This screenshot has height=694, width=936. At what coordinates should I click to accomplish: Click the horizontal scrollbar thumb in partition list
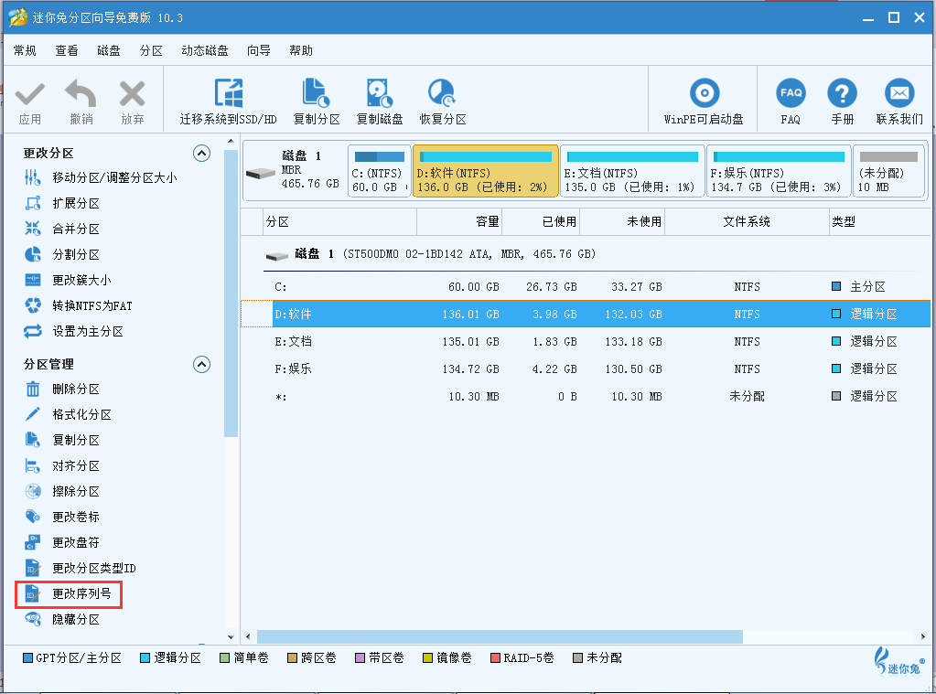coord(500,636)
